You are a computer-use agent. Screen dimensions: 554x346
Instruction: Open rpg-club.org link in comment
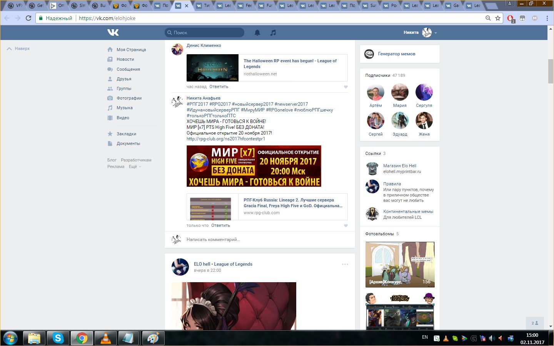226,139
